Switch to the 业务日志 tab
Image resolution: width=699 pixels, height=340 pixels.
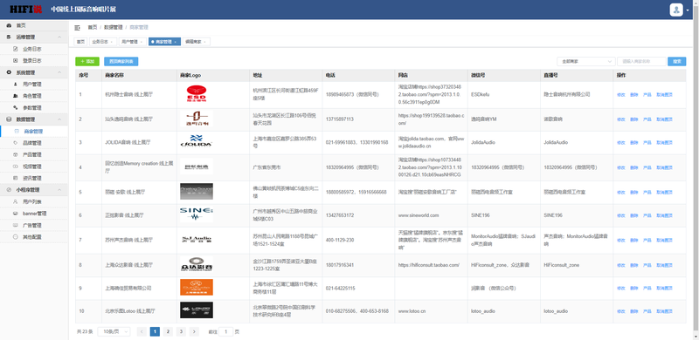tap(102, 42)
